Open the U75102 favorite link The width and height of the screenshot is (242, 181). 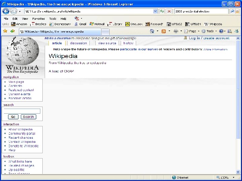(x=174, y=24)
